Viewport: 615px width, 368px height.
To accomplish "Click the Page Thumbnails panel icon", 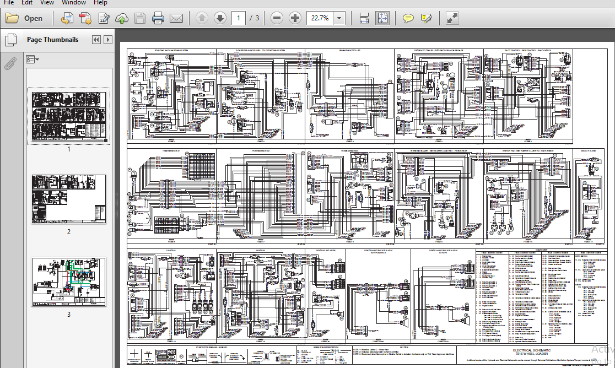I will 10,40.
